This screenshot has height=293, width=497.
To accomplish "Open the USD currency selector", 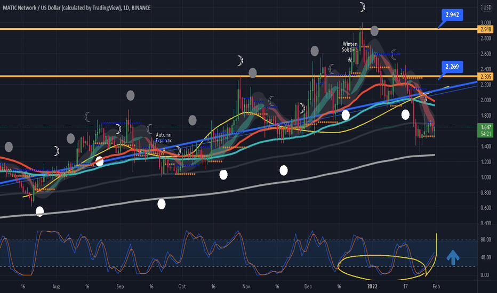I will [486, 7].
